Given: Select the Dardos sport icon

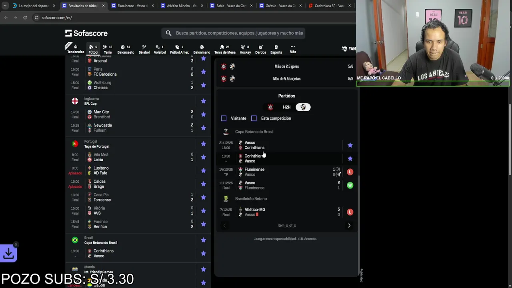Looking at the screenshot, I should pyautogui.click(x=260, y=49).
